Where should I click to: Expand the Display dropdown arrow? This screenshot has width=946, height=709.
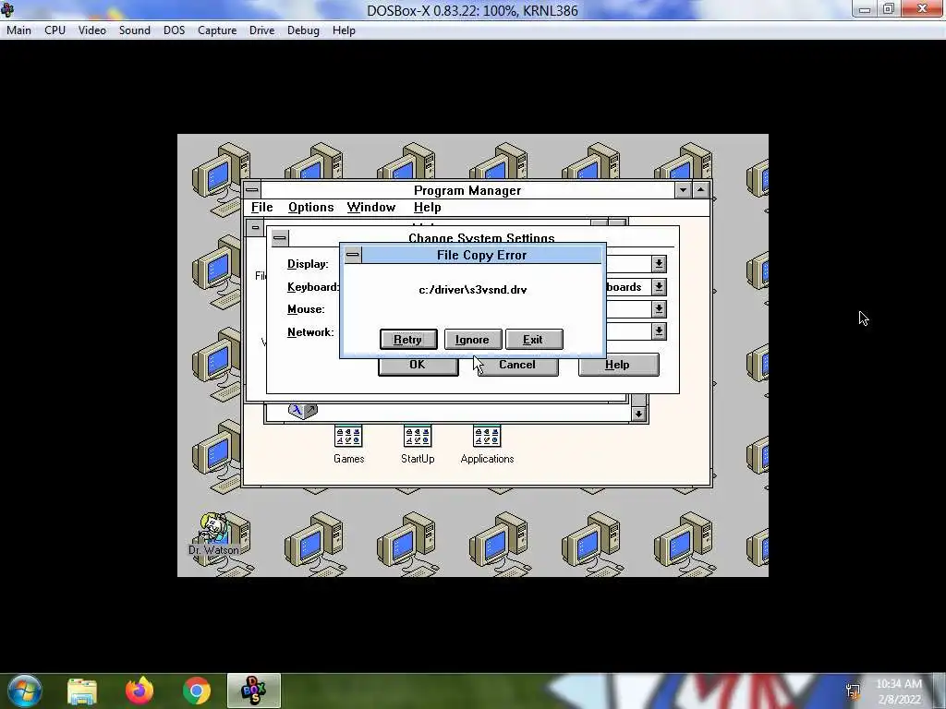659,263
